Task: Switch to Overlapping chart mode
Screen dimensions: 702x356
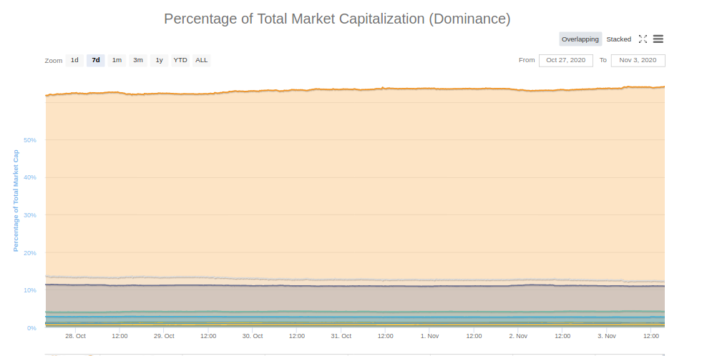Action: click(580, 39)
